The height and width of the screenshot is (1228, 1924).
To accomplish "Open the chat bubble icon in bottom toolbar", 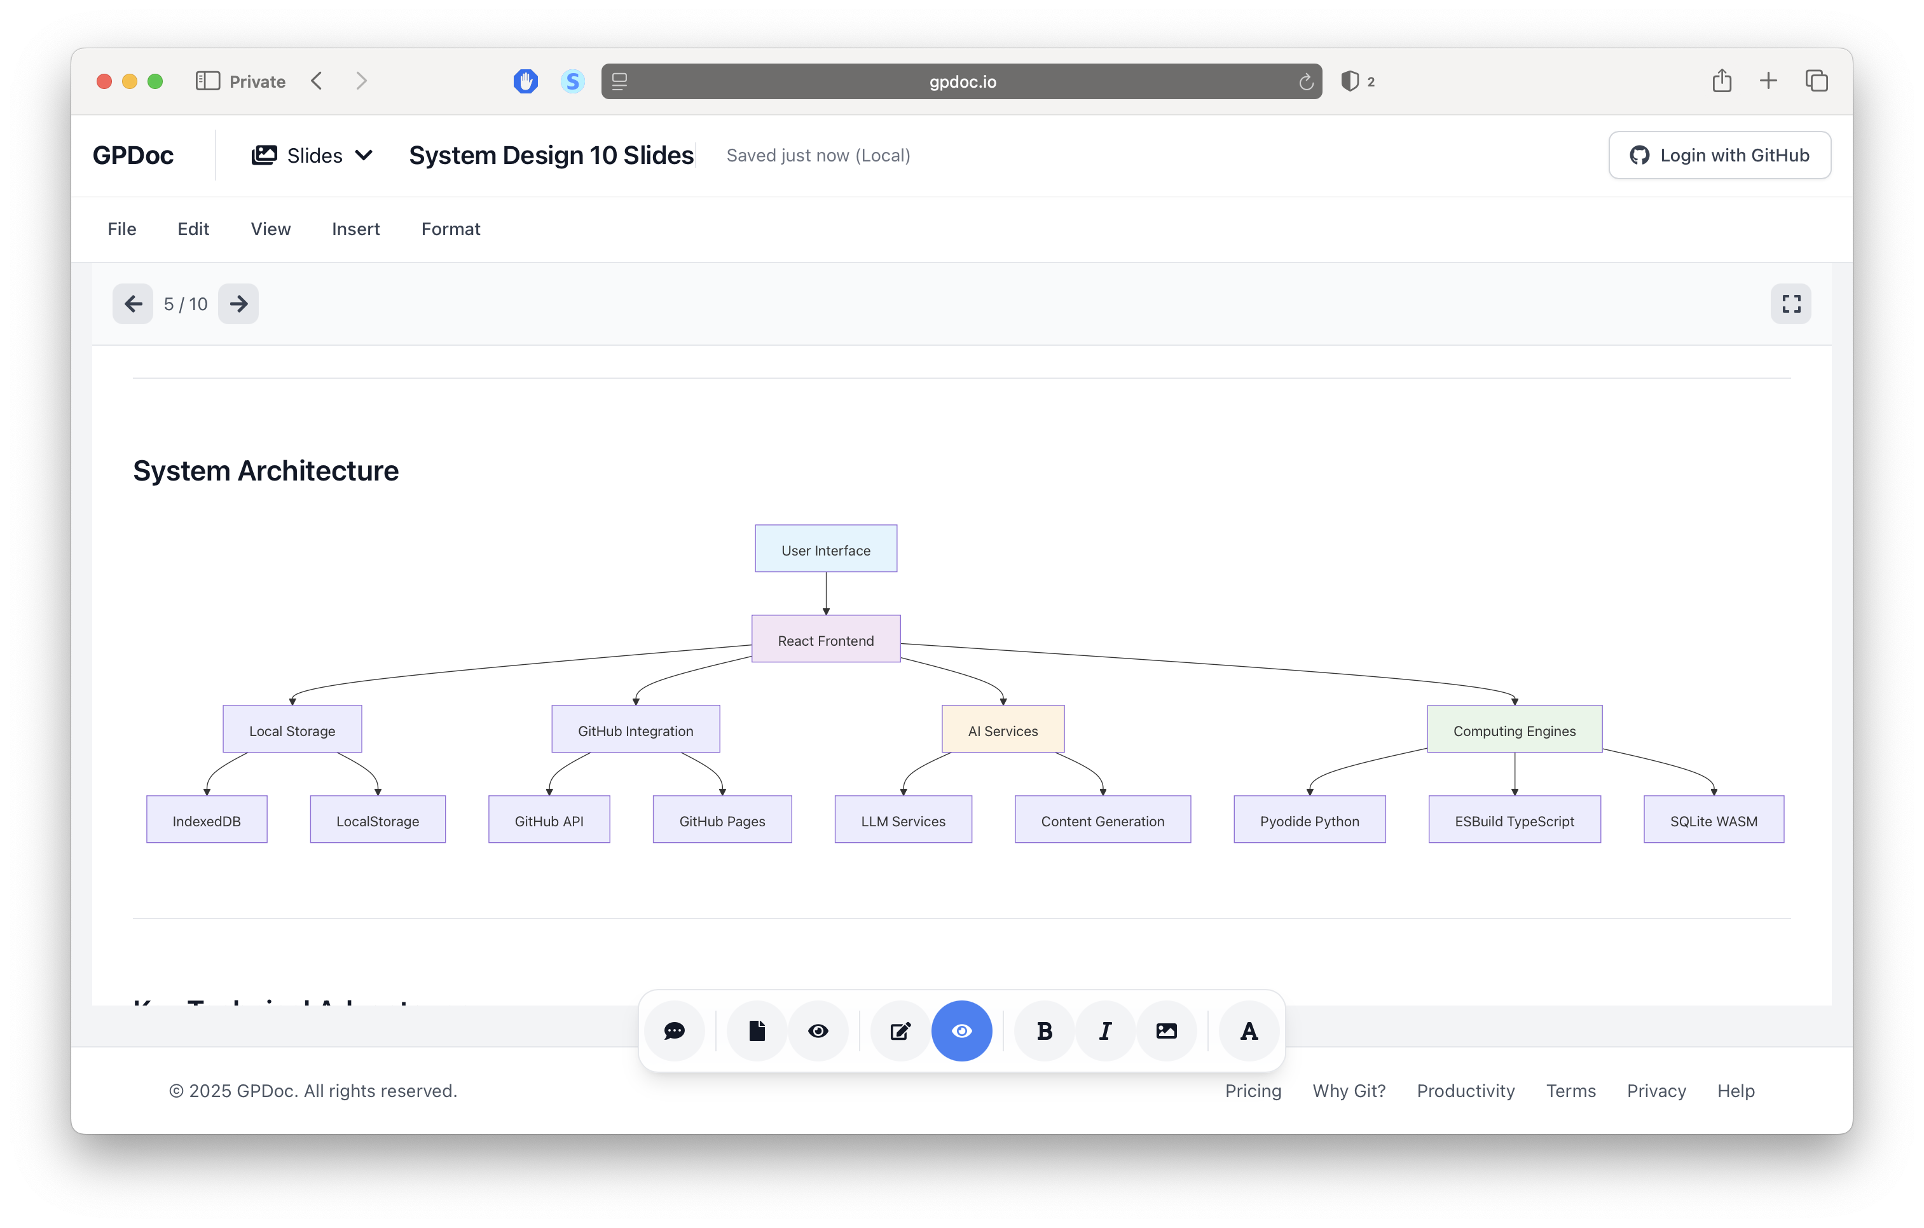I will [x=673, y=1031].
